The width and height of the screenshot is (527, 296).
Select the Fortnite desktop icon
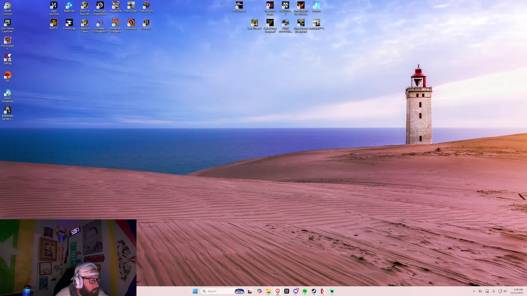tap(316, 7)
